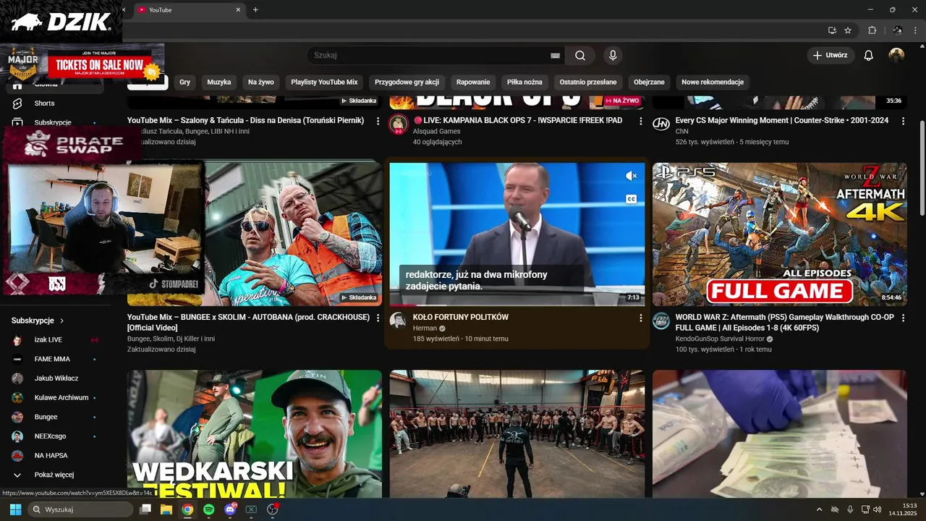Select Przygodowe gry akcji chip

407,82
